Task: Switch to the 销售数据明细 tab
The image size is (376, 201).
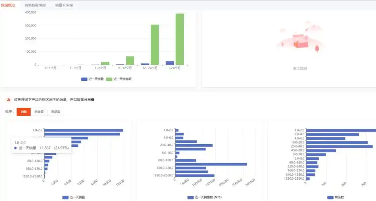Action: [35, 5]
